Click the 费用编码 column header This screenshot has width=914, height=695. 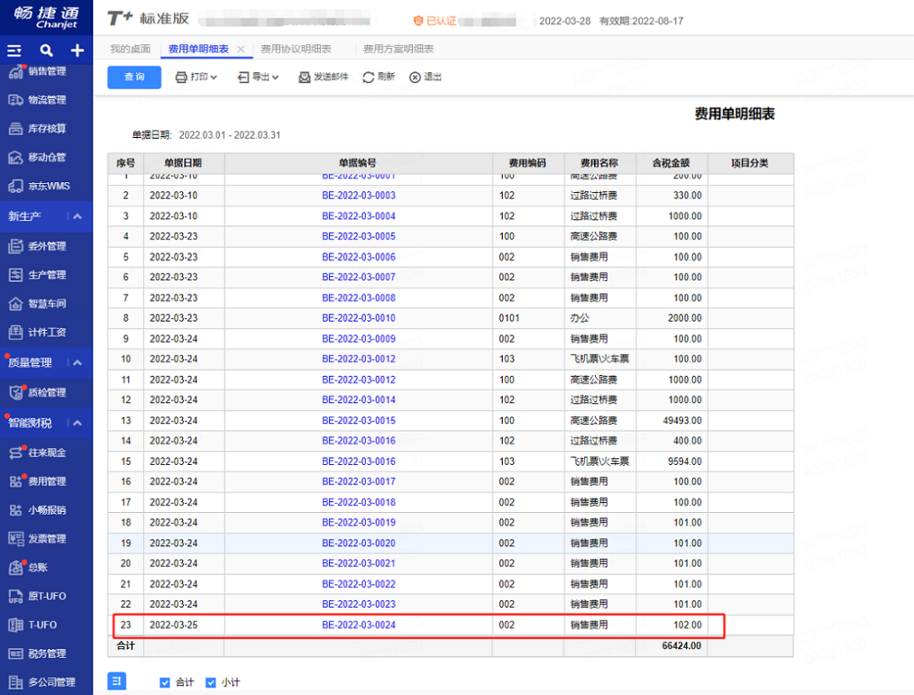click(528, 163)
